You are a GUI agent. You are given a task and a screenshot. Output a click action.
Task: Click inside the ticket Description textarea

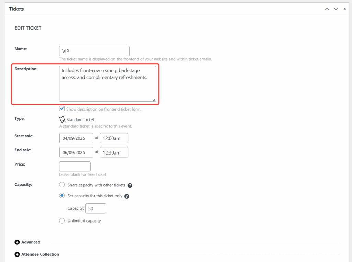(x=107, y=82)
